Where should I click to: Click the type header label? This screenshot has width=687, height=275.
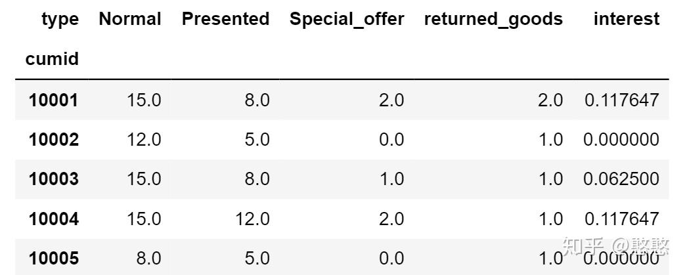pyautogui.click(x=60, y=19)
